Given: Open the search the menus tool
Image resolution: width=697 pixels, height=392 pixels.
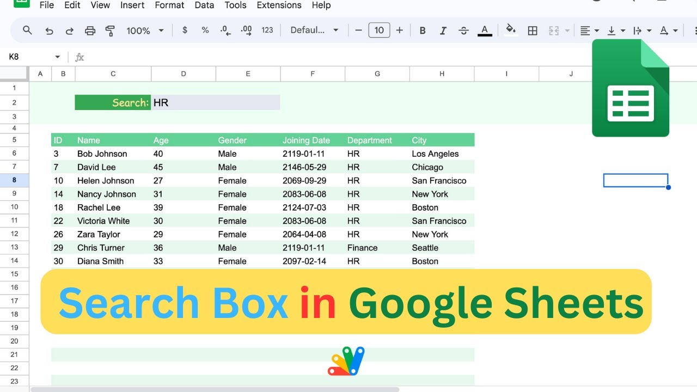Looking at the screenshot, I should tap(27, 30).
